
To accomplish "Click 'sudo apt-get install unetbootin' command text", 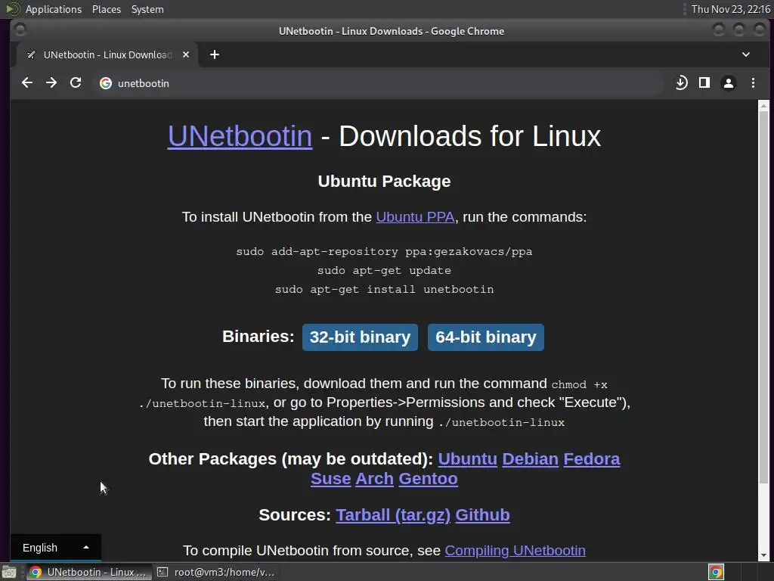I will [x=384, y=290].
